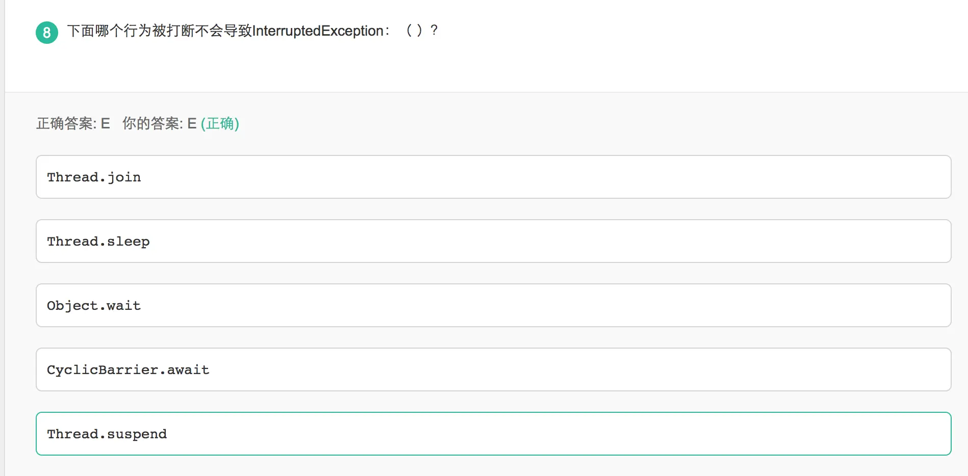Viewport: 968px width, 476px height.
Task: Choose the Object.wait answer option
Action: tap(493, 305)
